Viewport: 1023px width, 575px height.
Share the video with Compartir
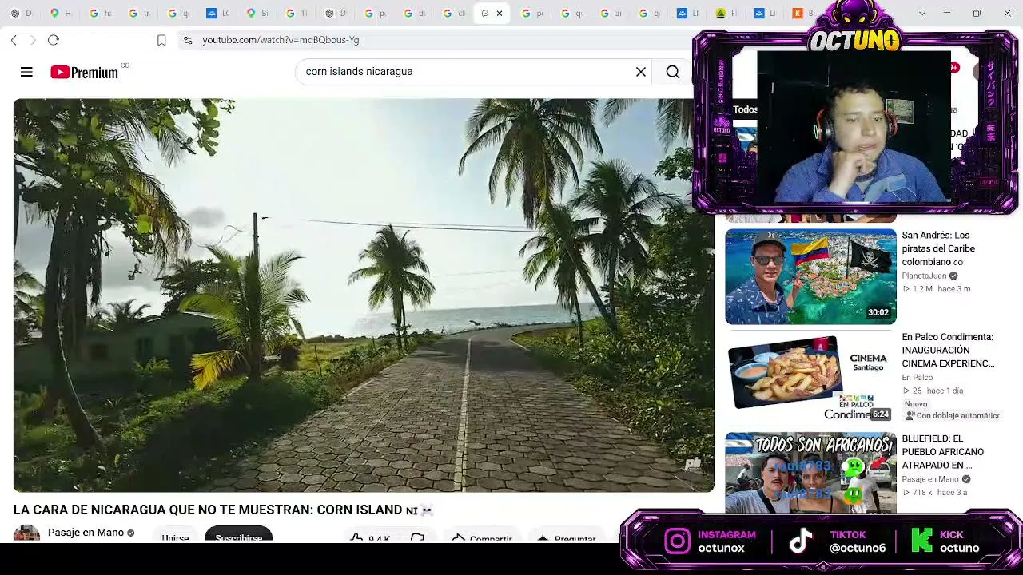[481, 538]
